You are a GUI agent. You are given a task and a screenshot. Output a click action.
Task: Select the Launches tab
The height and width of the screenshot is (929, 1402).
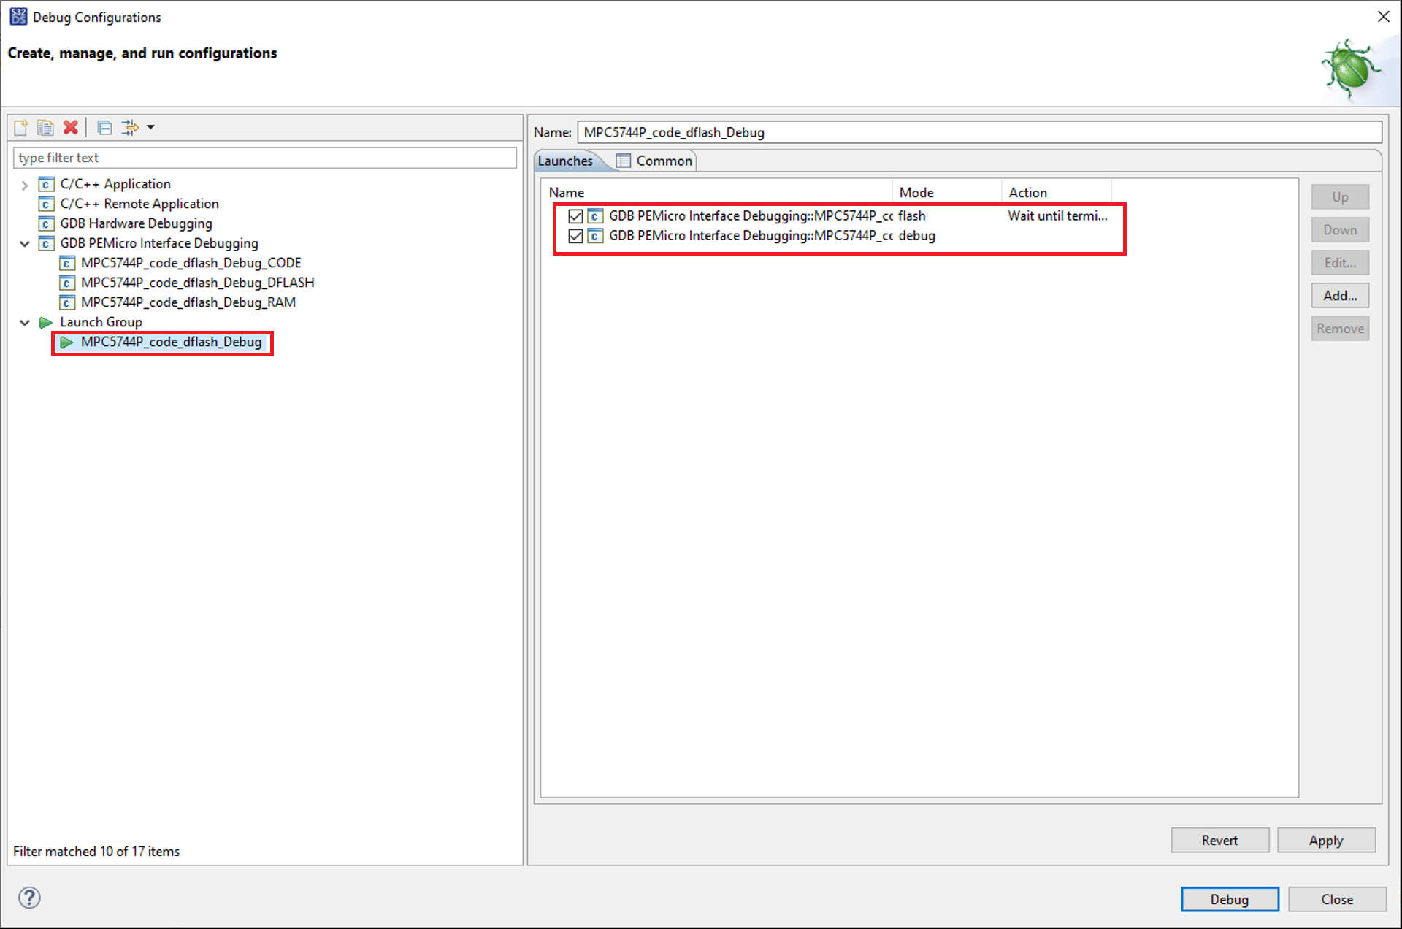point(565,161)
